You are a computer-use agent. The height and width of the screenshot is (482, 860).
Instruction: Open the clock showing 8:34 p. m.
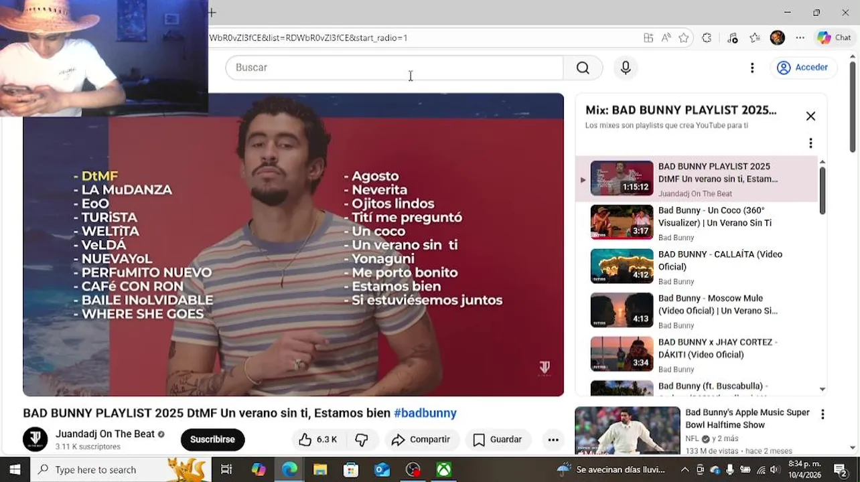[805, 469]
